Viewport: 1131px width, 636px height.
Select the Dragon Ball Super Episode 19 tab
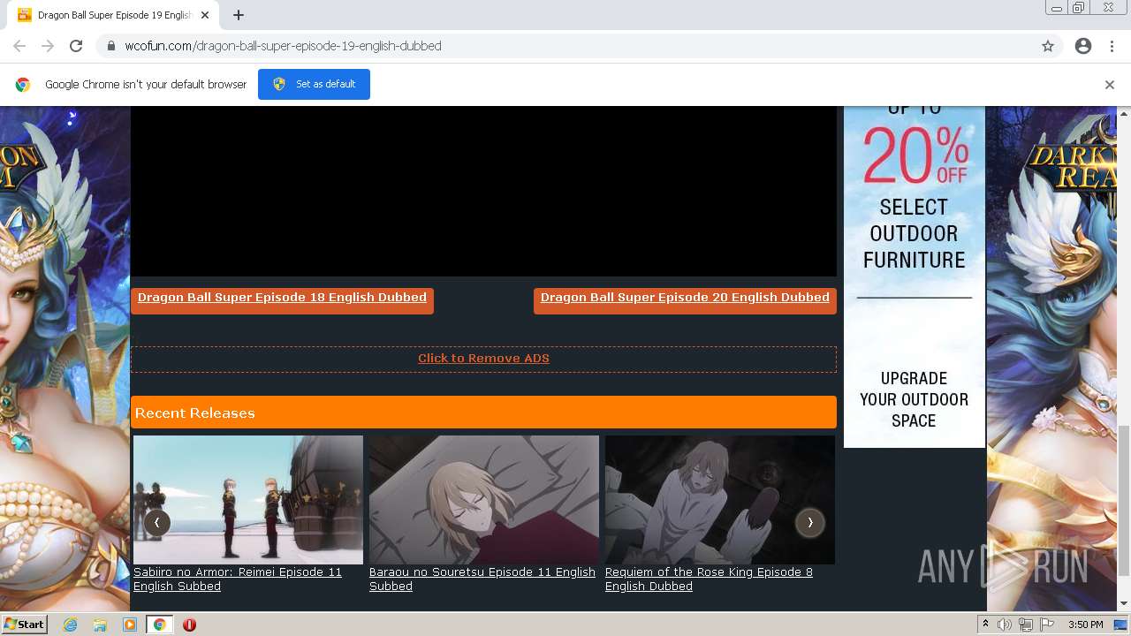tap(114, 15)
